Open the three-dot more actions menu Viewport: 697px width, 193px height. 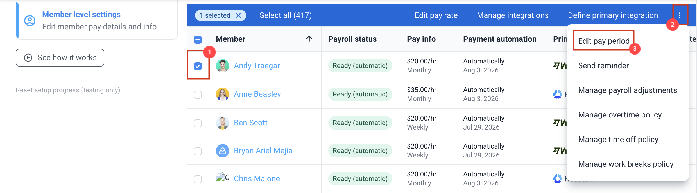point(680,15)
